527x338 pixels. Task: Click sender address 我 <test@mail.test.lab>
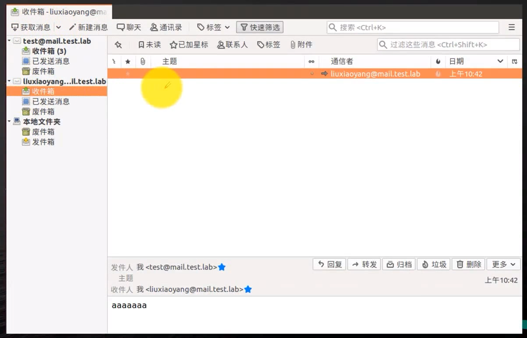[177, 267]
